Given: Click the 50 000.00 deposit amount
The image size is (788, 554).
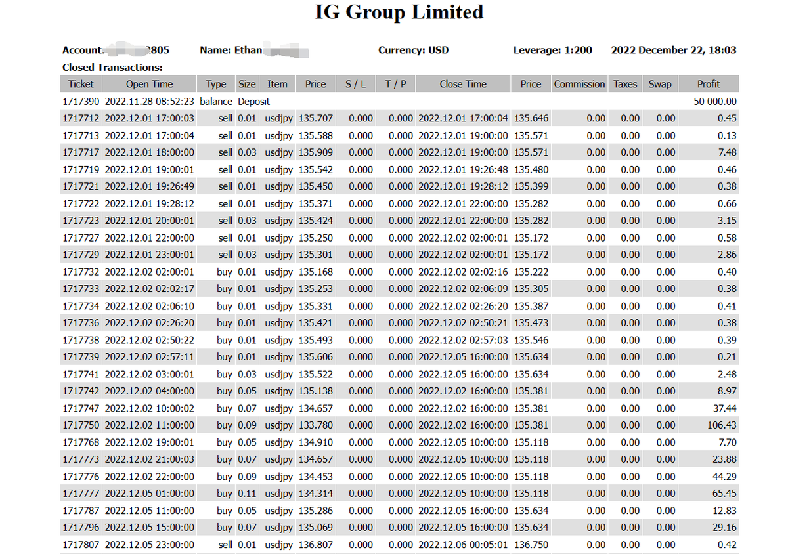Looking at the screenshot, I should (715, 102).
